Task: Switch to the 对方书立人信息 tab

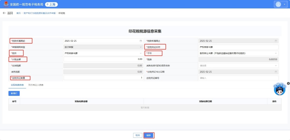Action: tap(36, 85)
